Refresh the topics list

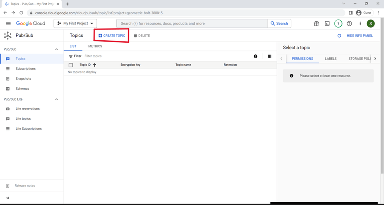click(339, 36)
